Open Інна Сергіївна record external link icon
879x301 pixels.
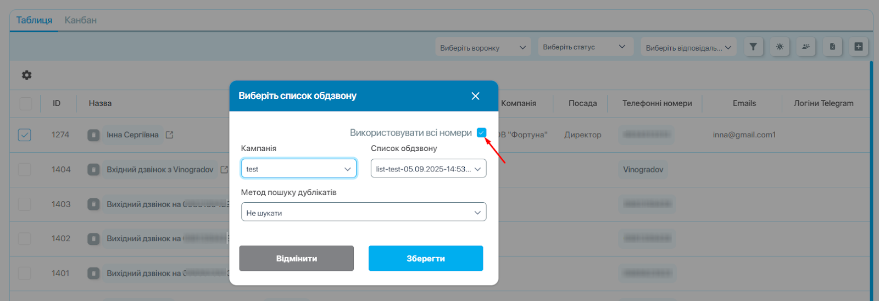pos(170,135)
